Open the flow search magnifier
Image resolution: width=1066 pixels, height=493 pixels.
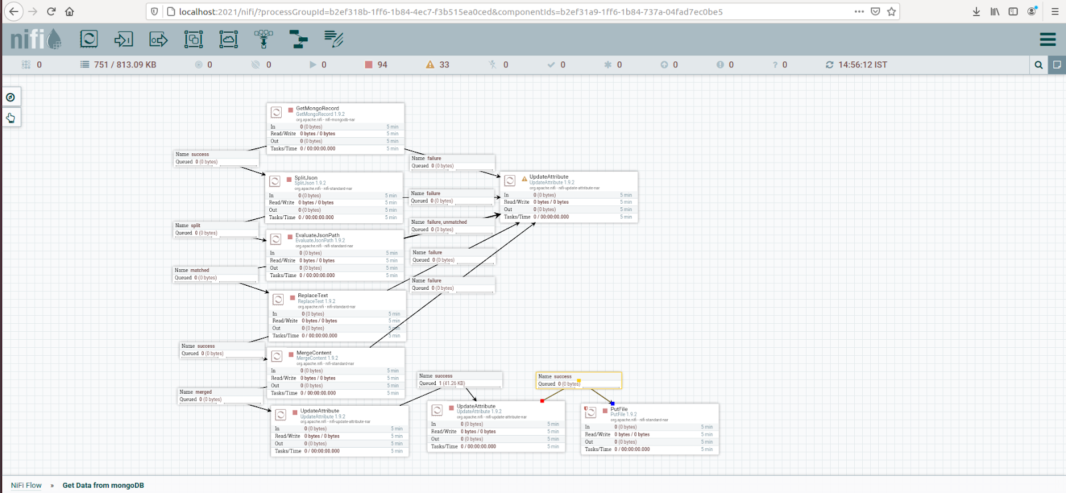(1039, 65)
